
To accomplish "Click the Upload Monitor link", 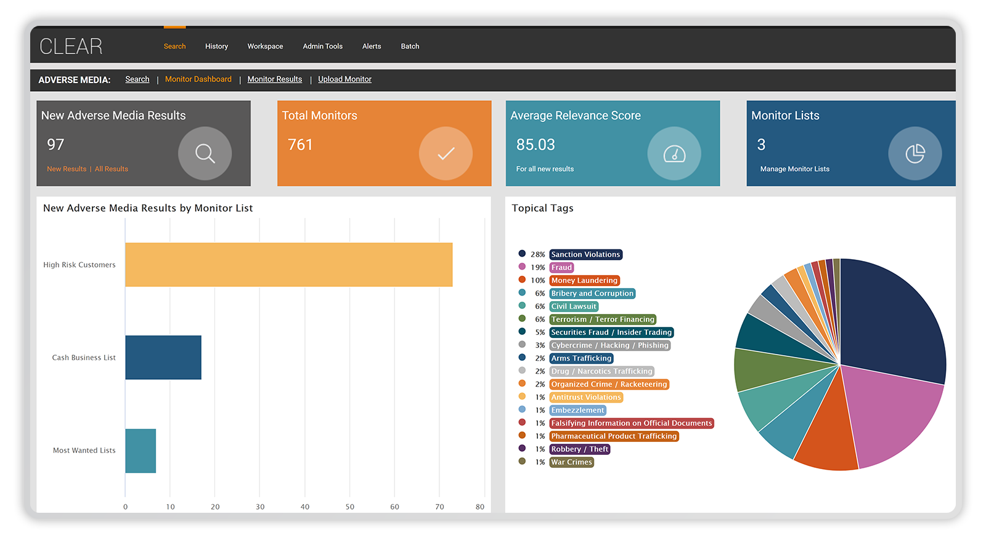I will click(x=344, y=79).
